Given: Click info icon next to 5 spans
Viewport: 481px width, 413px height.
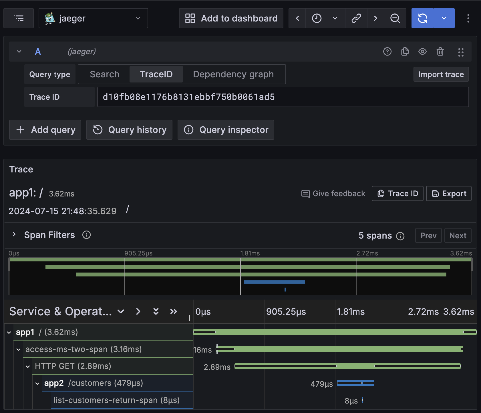Looking at the screenshot, I should 400,236.
